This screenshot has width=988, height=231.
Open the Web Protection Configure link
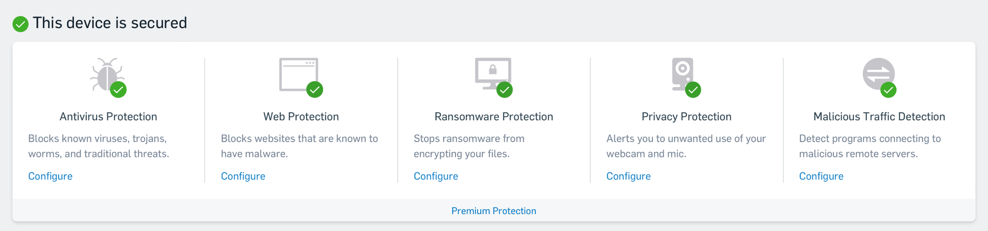pyautogui.click(x=243, y=176)
